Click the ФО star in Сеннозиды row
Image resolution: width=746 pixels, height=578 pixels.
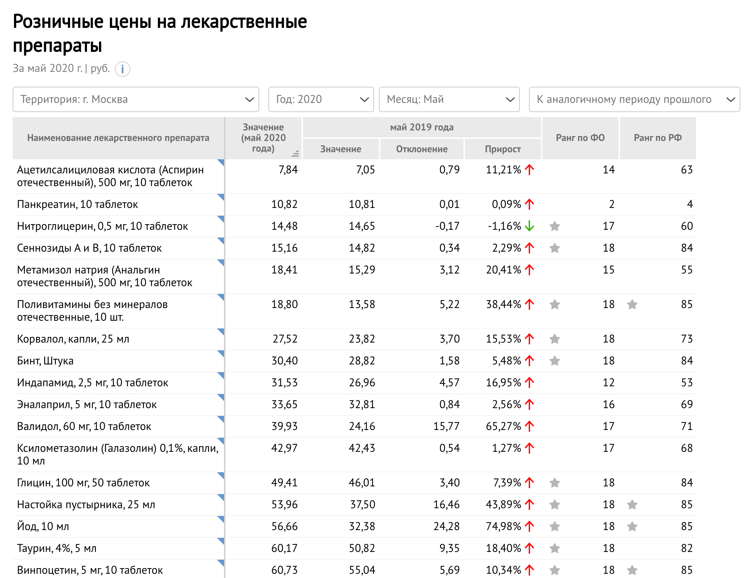click(555, 248)
